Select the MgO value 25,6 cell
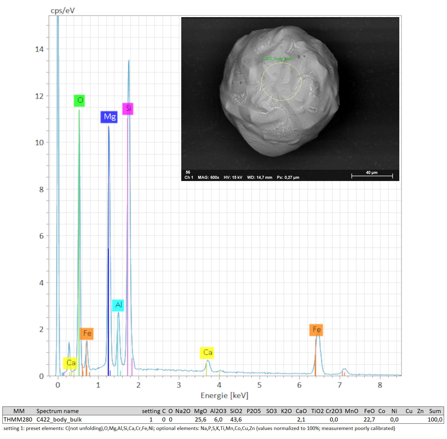The height and width of the screenshot is (439, 447). point(200,419)
